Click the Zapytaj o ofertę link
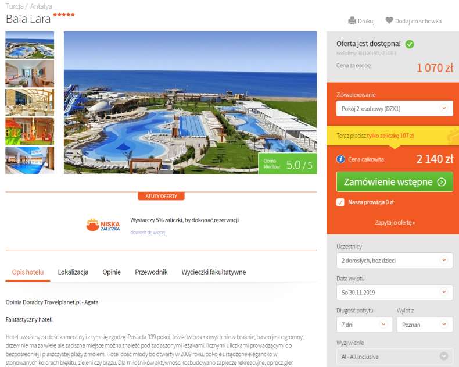This screenshot has width=459, height=367. click(x=395, y=223)
